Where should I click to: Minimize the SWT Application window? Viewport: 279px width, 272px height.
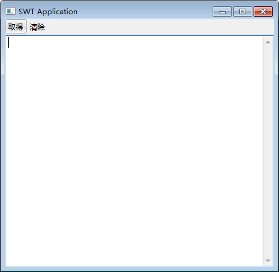click(x=222, y=12)
